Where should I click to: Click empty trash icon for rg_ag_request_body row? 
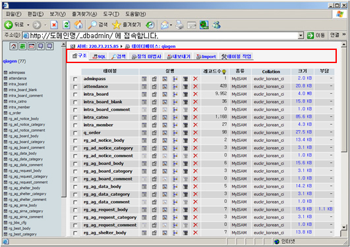pos(185,210)
